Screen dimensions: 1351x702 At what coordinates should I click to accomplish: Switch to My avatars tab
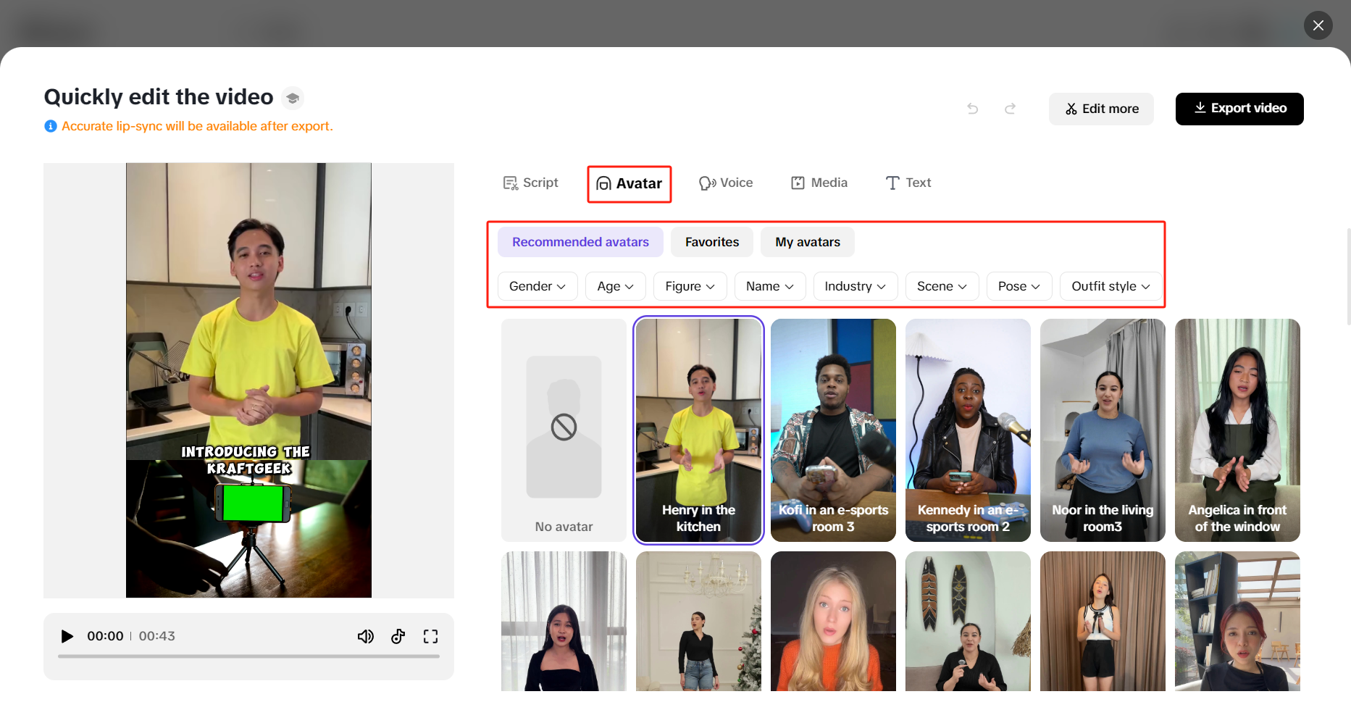807,241
